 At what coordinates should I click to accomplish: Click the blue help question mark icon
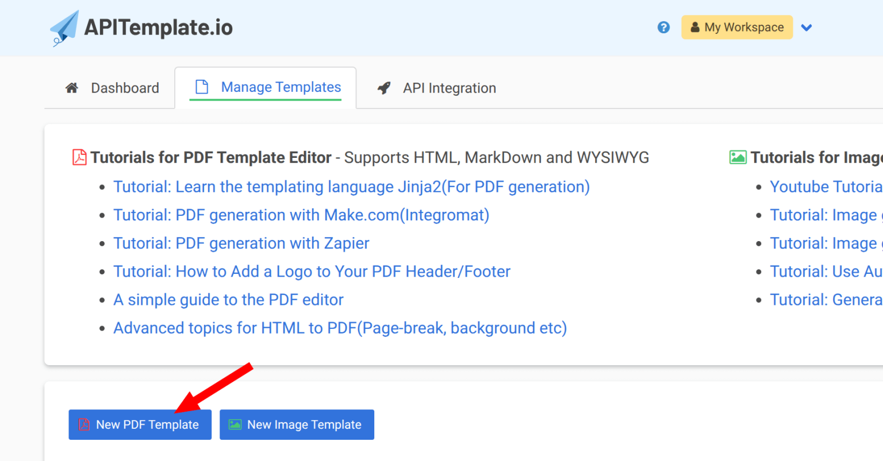tap(663, 28)
